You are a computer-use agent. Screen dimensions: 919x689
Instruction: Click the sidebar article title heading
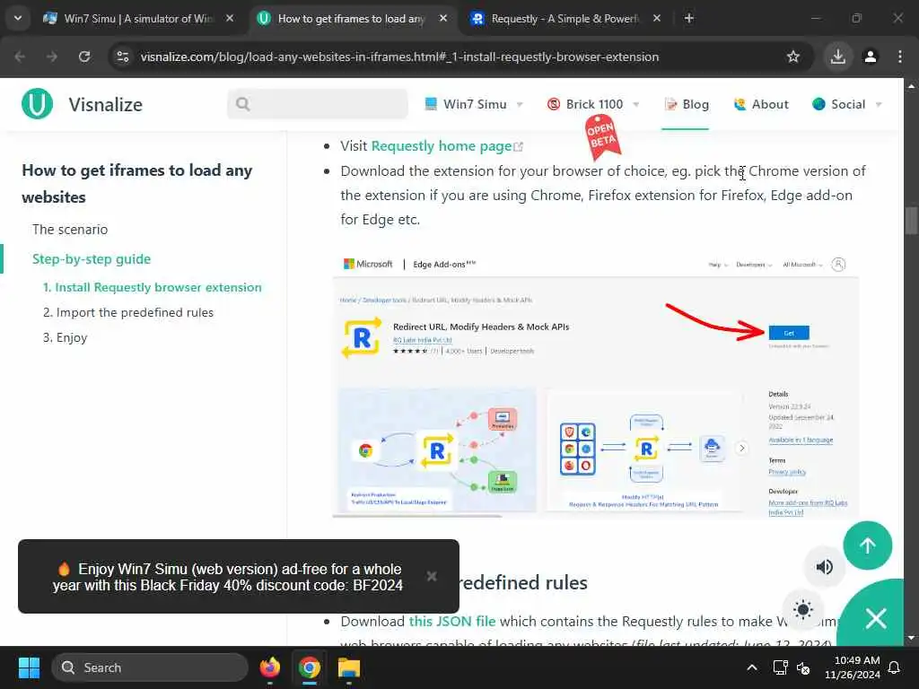coord(137,183)
